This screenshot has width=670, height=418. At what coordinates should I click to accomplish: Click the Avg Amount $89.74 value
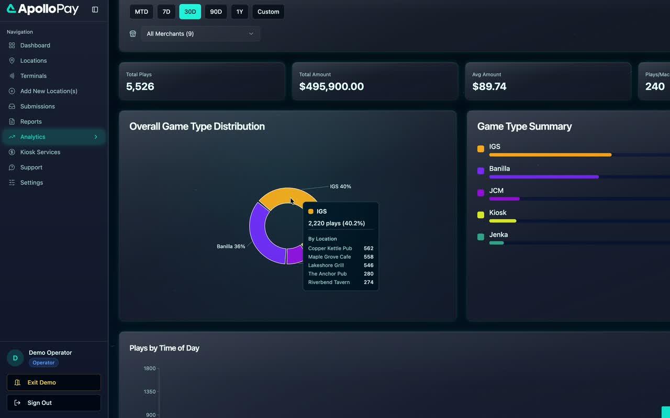click(x=489, y=87)
